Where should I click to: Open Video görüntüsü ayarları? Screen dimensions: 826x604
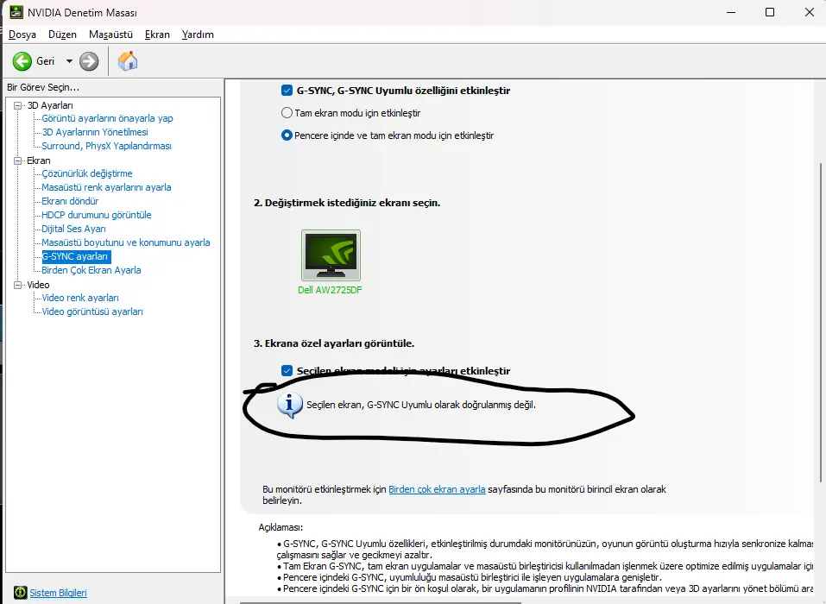92,311
